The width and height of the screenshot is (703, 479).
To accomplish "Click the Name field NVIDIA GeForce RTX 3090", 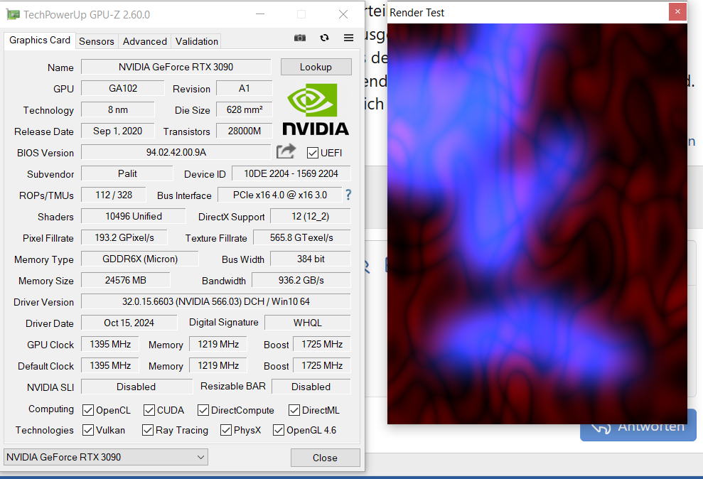I will pos(176,67).
